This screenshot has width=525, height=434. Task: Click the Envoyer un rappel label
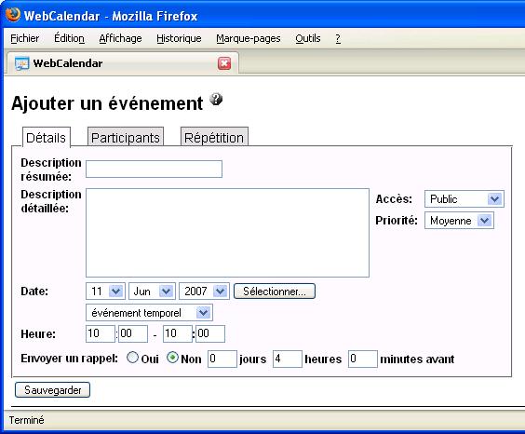[x=69, y=359]
